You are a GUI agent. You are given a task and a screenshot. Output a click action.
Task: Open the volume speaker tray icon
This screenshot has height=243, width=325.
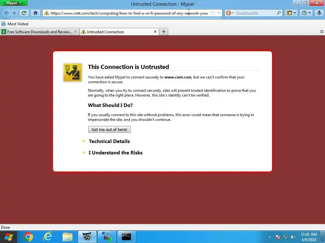point(293,237)
